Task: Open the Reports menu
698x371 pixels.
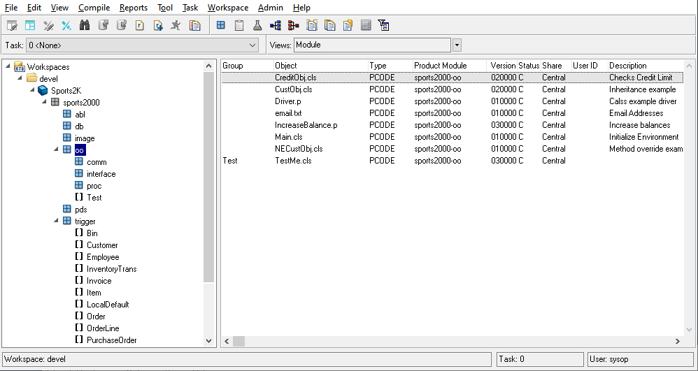Action: 134,8
